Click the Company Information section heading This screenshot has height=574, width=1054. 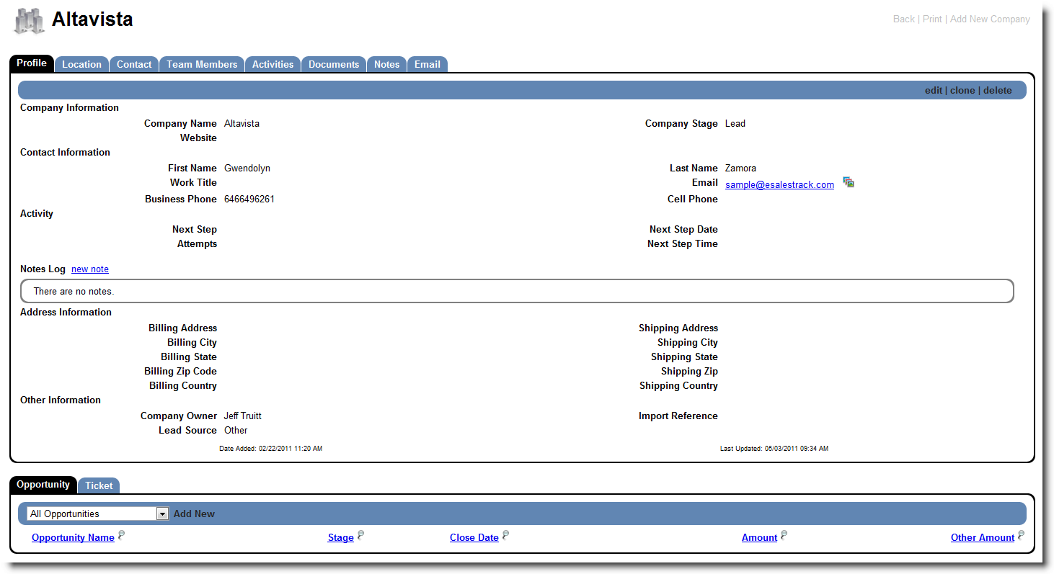(69, 107)
